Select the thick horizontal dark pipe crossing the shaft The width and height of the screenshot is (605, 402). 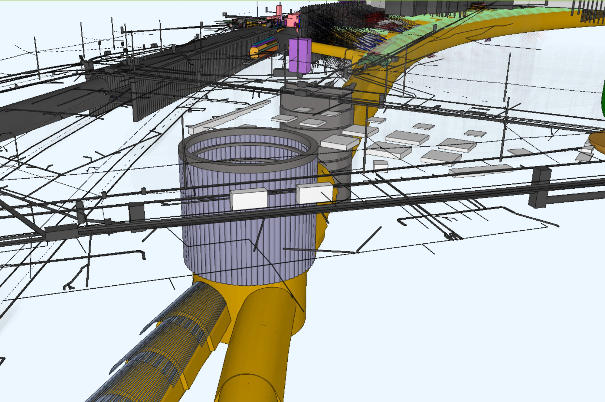tap(302, 209)
